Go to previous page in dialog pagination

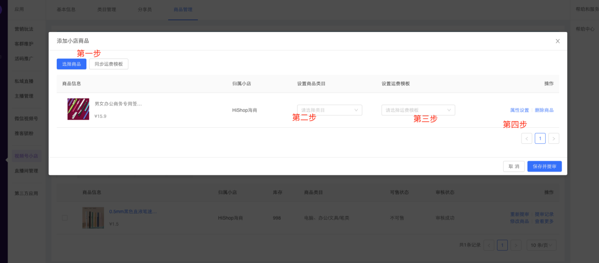coord(527,139)
